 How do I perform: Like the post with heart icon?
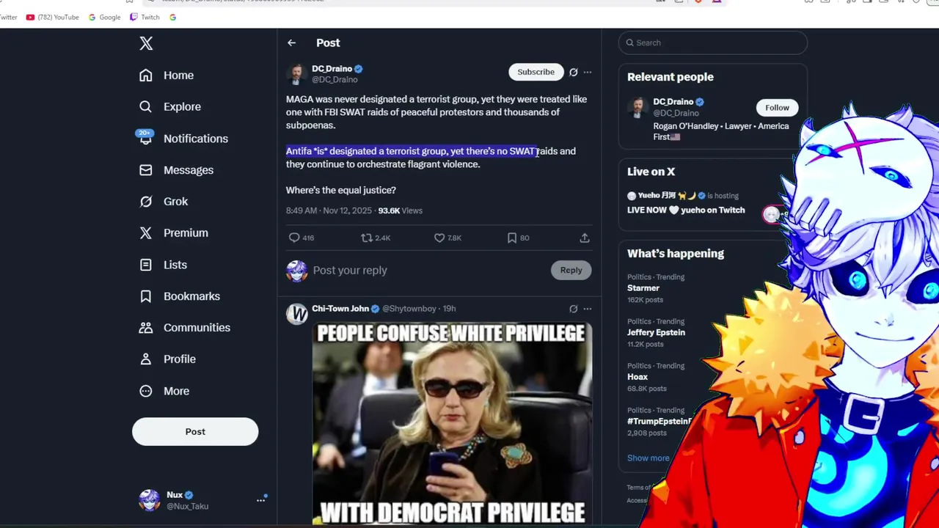[x=439, y=238]
